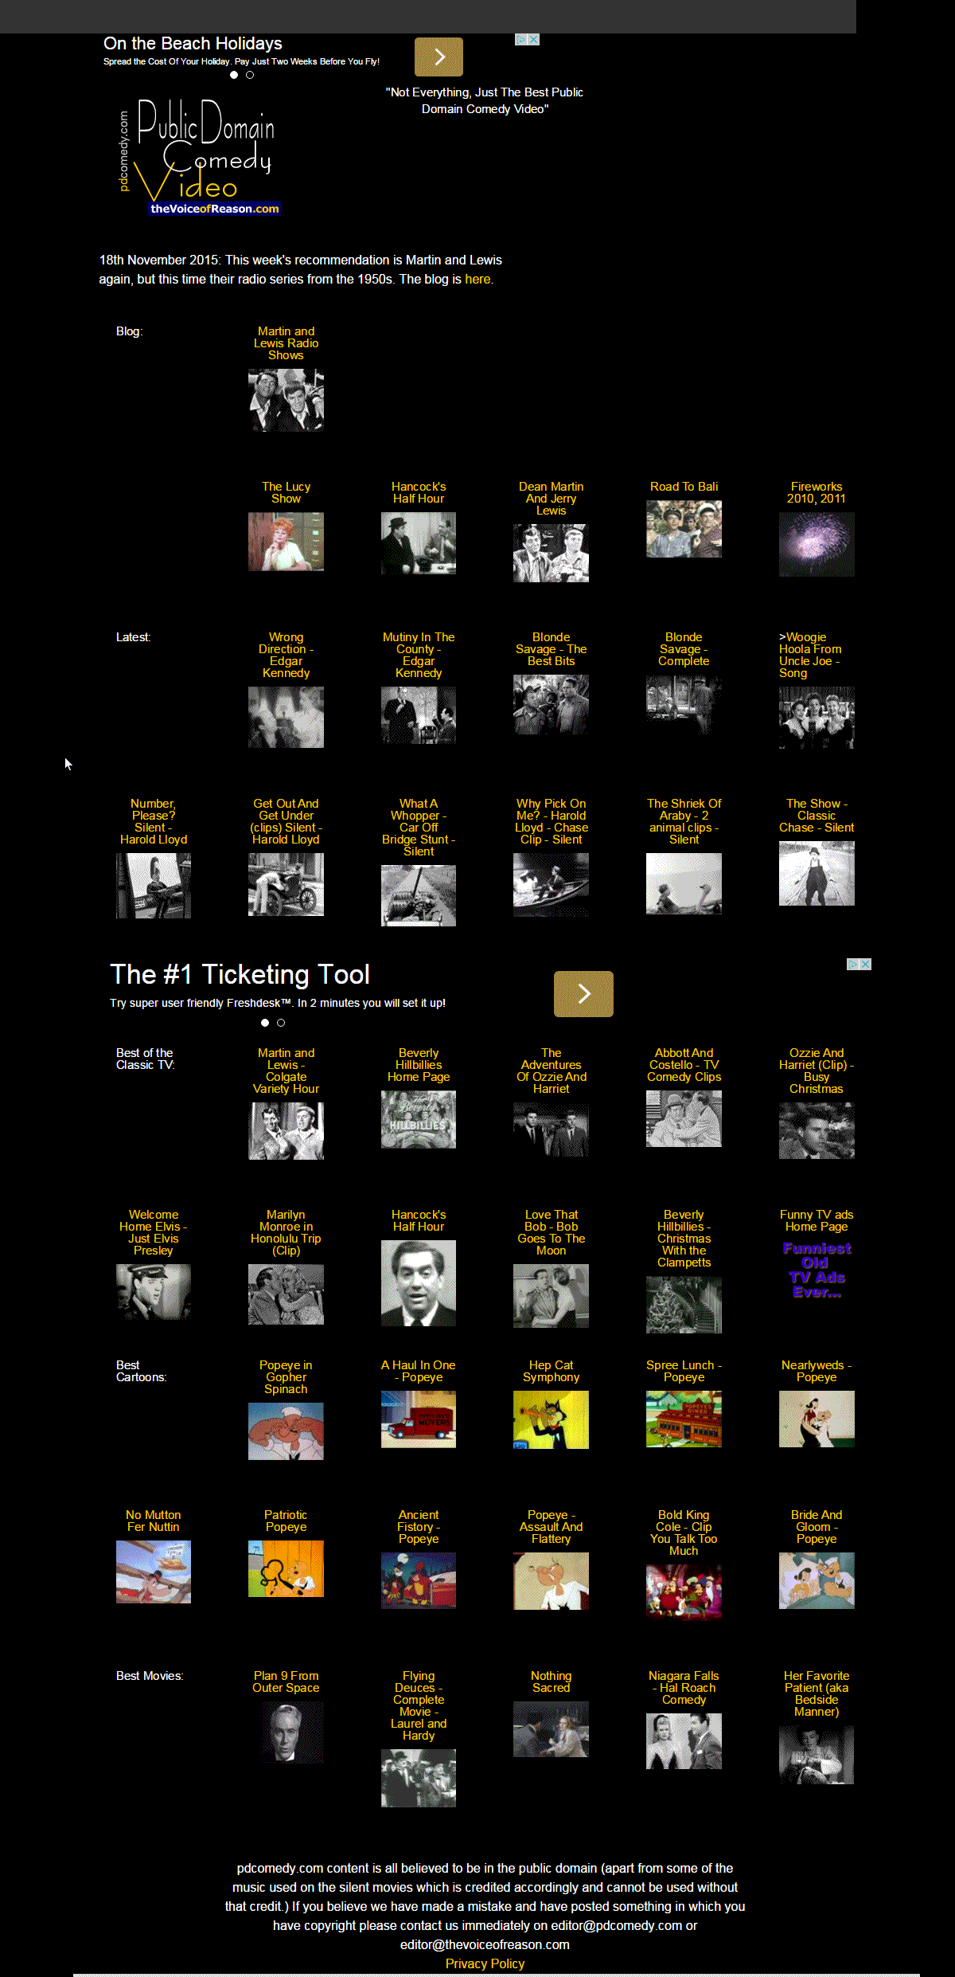Image resolution: width=955 pixels, height=1977 pixels.
Task: Open Bride And Gloom - Popeye thumbnail
Action: tap(817, 1580)
